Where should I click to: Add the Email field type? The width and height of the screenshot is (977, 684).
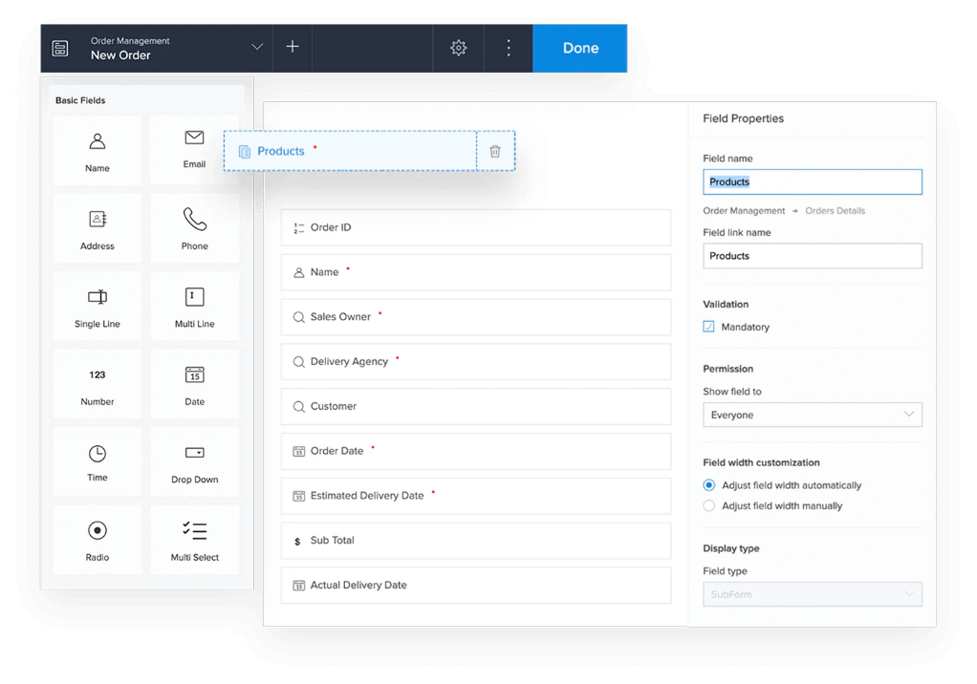(194, 151)
